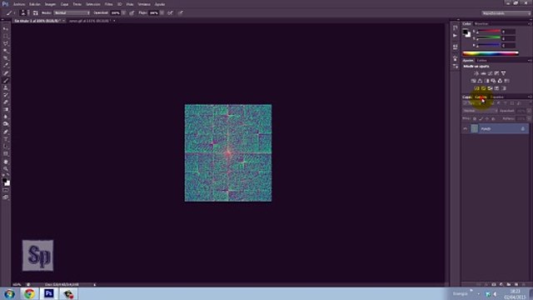Screen dimensions: 533x300
Task: Select the Hand tool
Action: 6,162
